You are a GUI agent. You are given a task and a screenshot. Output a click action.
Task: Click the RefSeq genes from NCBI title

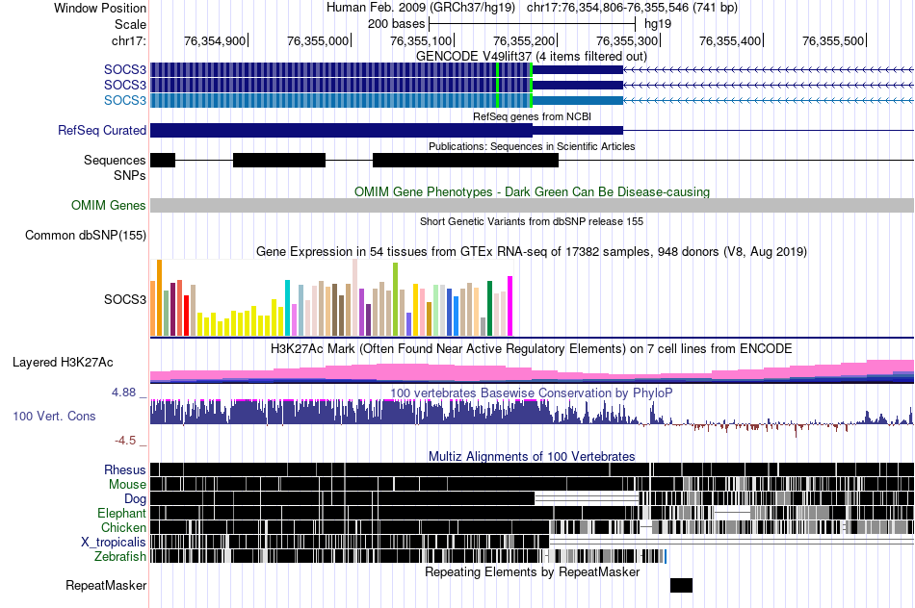532,116
